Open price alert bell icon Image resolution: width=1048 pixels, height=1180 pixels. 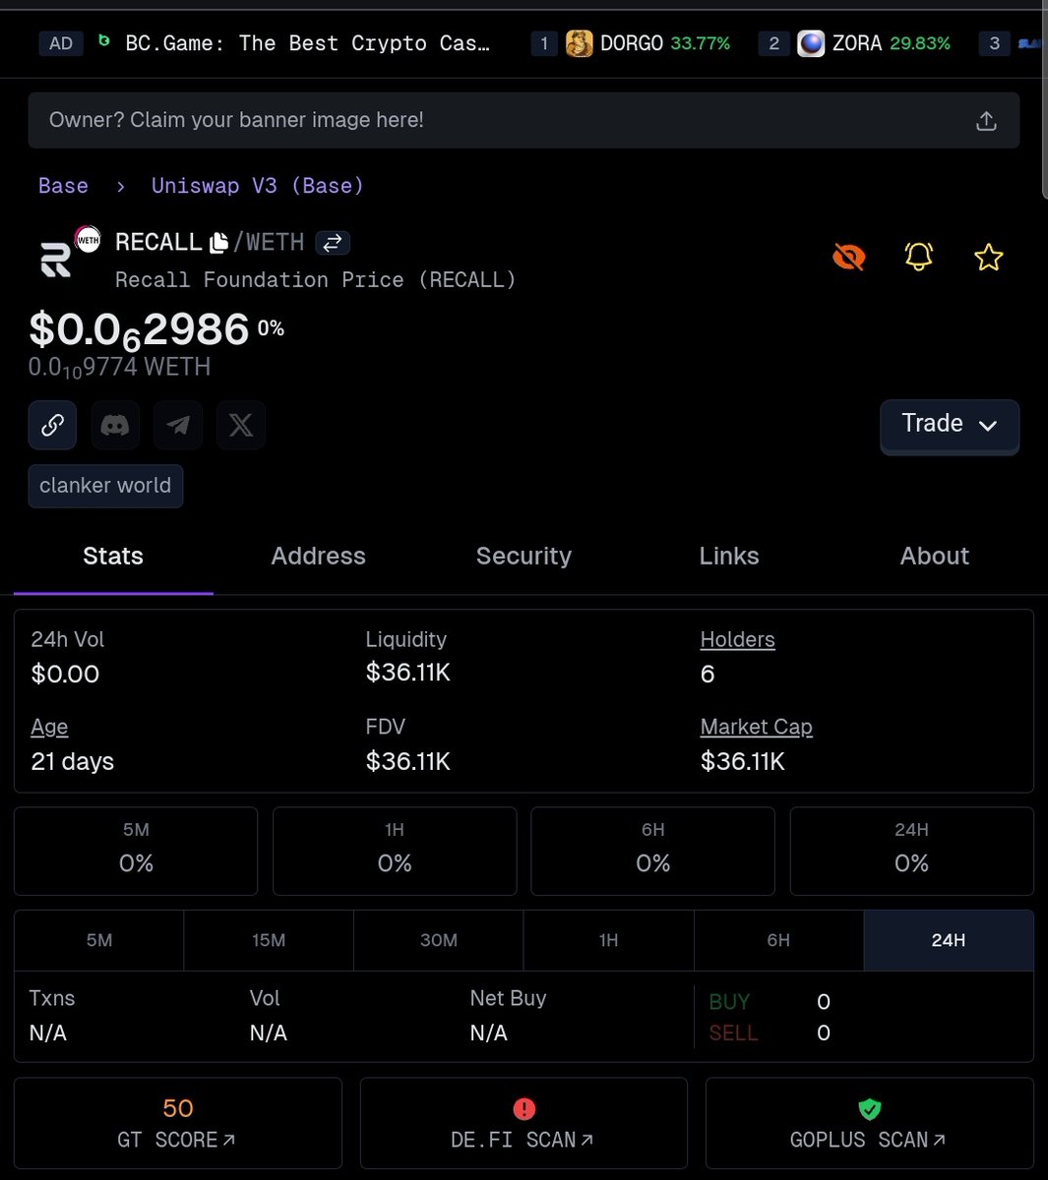[918, 258]
